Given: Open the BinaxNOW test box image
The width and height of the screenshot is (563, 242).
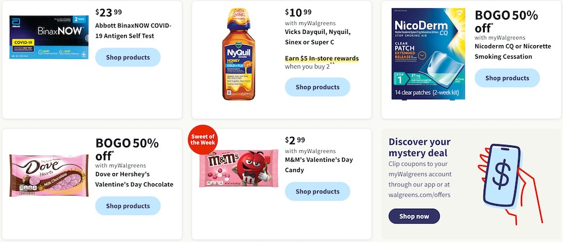Looking at the screenshot, I should click(x=49, y=37).
